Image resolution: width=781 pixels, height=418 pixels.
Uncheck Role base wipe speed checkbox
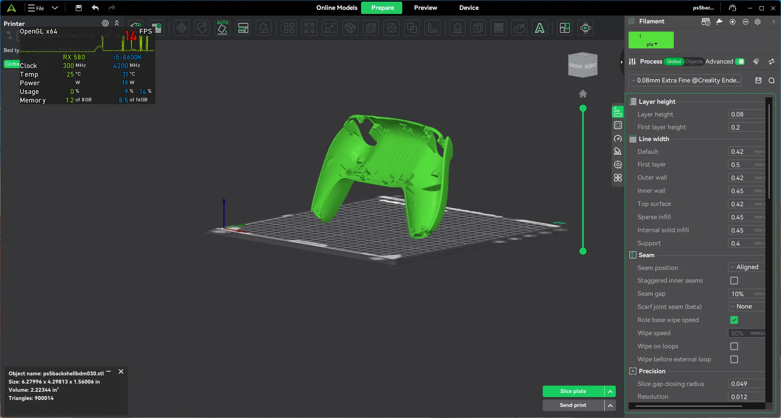(x=734, y=320)
